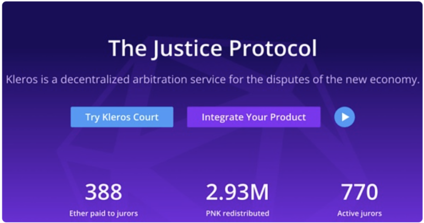The height and width of the screenshot is (223, 424).
Task: Select the word Kleros in the tagline
Action: 21,80
